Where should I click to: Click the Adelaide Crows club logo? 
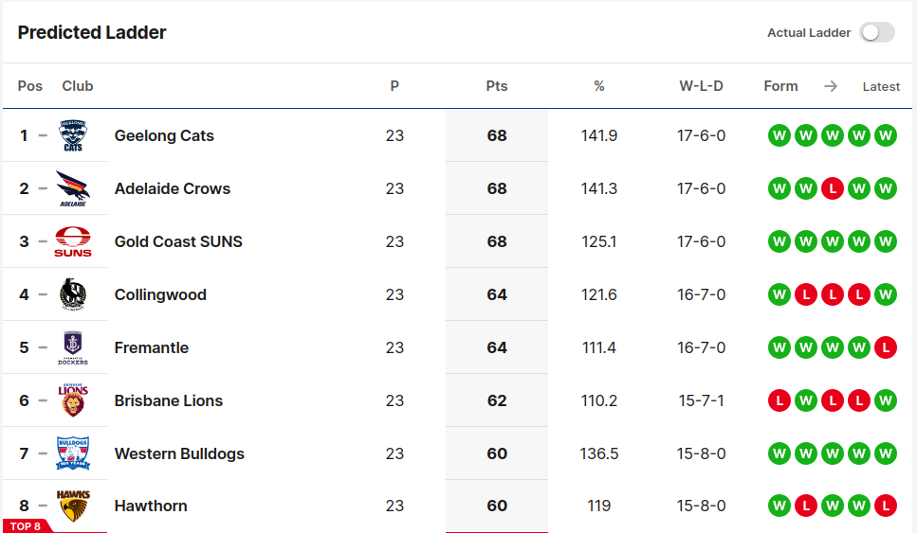click(x=73, y=188)
